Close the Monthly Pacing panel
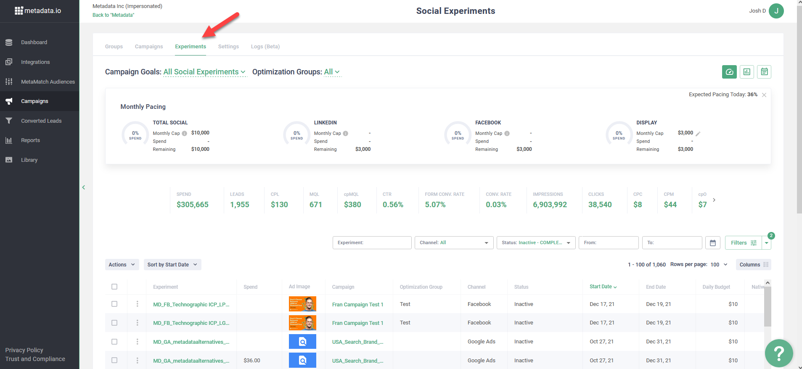 click(764, 95)
